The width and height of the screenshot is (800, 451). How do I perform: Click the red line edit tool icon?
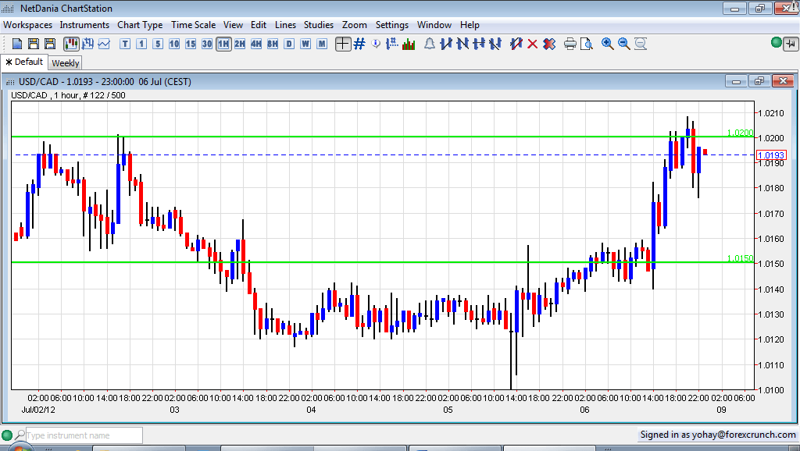tap(516, 44)
